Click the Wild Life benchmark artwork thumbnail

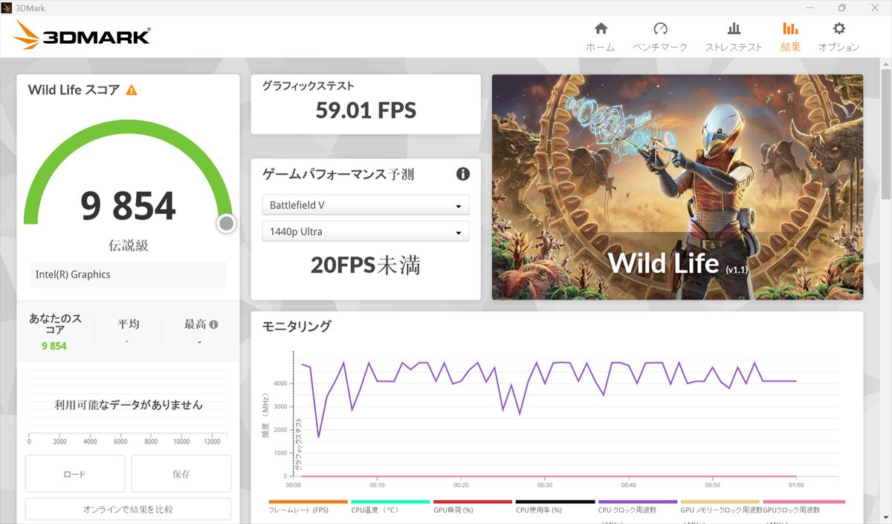pyautogui.click(x=677, y=187)
